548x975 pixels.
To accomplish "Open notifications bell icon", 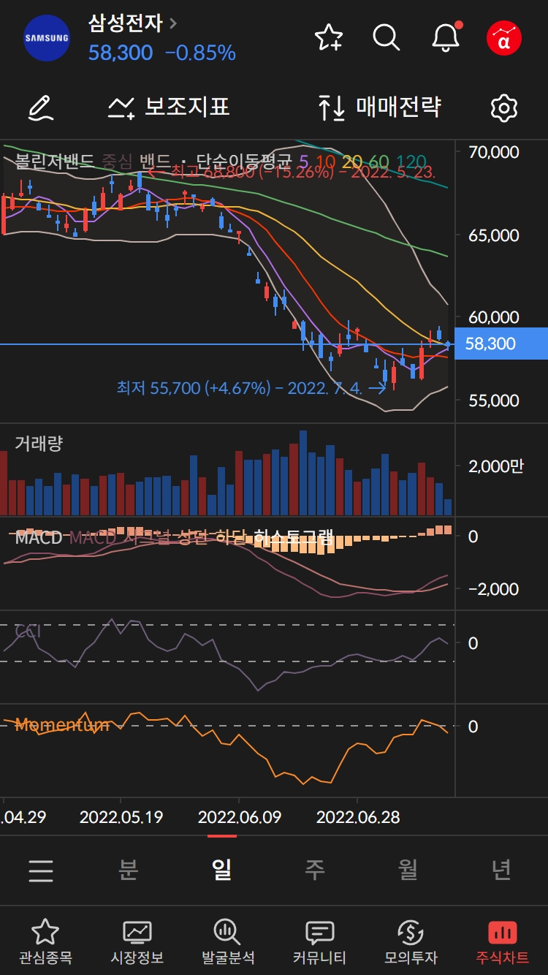I will point(446,37).
